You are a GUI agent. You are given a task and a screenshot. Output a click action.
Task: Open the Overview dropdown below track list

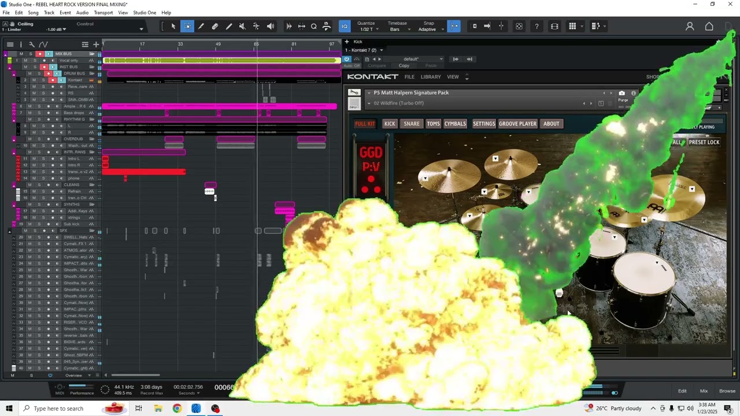click(76, 376)
